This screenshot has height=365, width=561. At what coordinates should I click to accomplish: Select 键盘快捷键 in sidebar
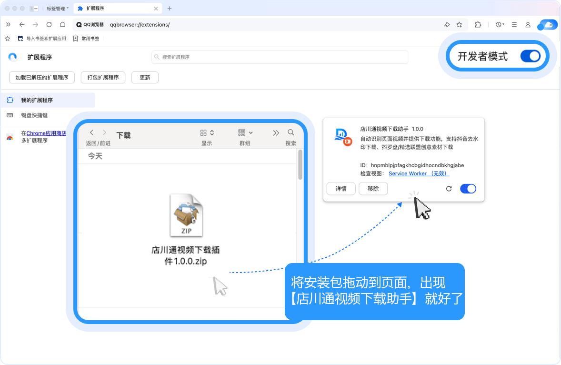click(x=34, y=115)
